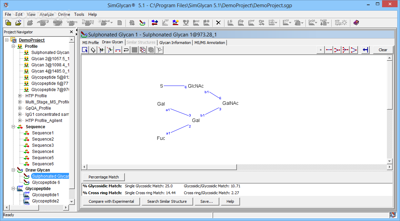
Task: Click the repeat-unit bracket tool
Action: coord(126,50)
